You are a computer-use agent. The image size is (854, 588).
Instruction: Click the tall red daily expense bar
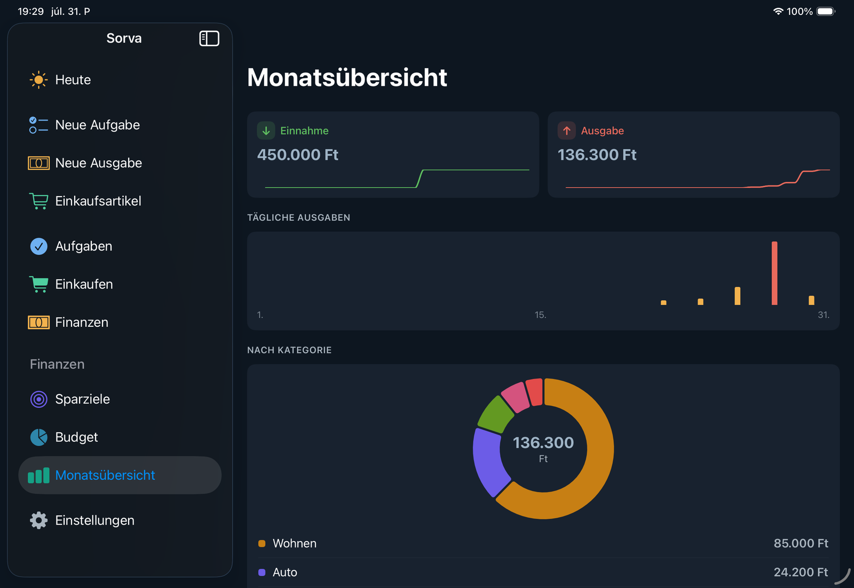tap(774, 273)
